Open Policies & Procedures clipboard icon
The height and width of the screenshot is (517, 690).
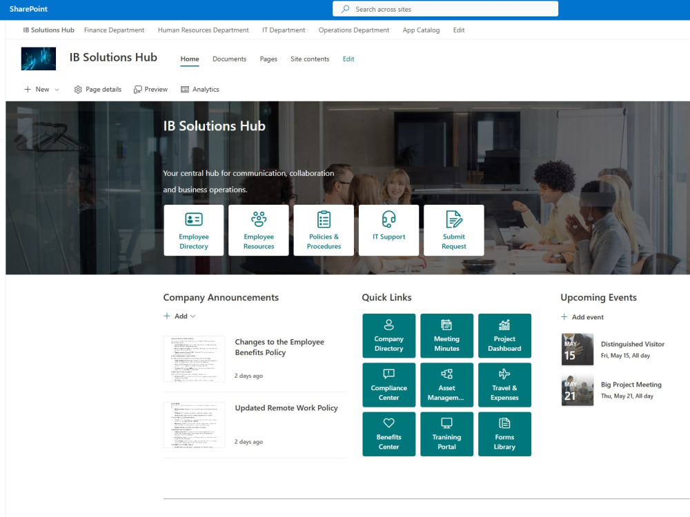click(324, 219)
